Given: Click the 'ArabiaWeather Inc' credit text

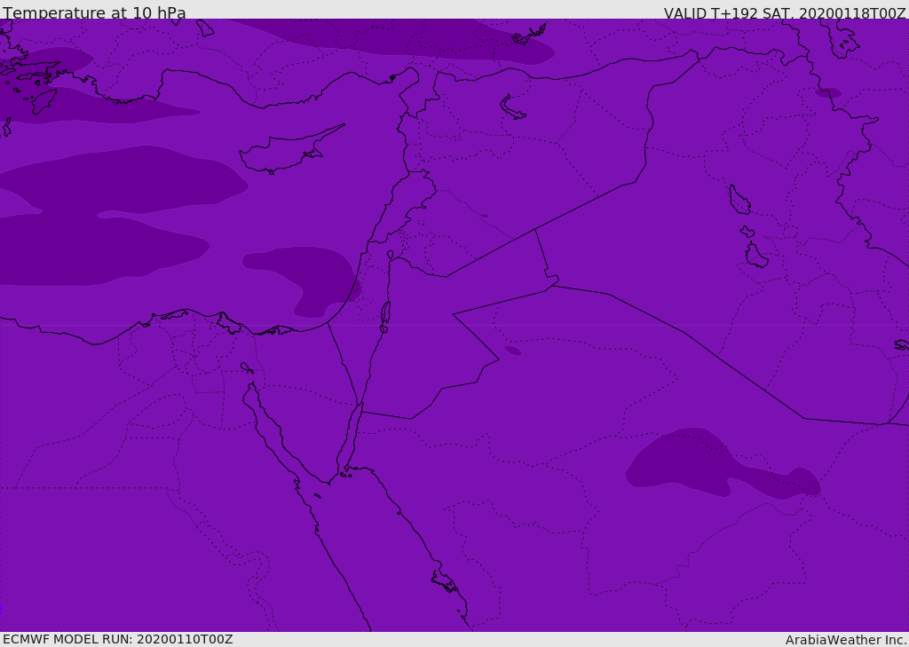Looking at the screenshot, I should click(x=846, y=640).
